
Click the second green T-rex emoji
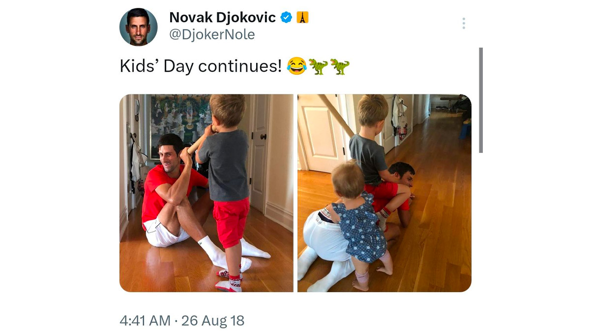click(x=340, y=66)
